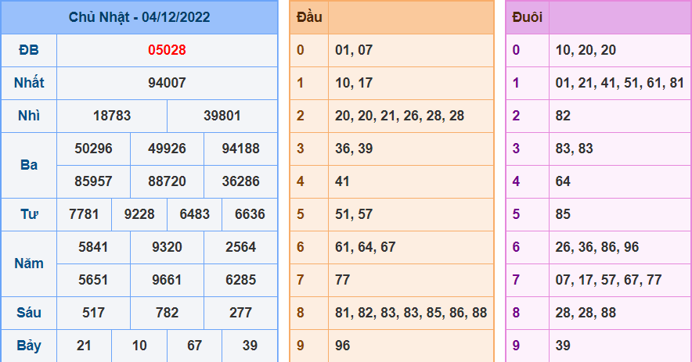Viewport: 692px width, 362px height.
Task: Click Đuôi cell '07, 17, 57, 67, 77'
Action: pos(608,280)
